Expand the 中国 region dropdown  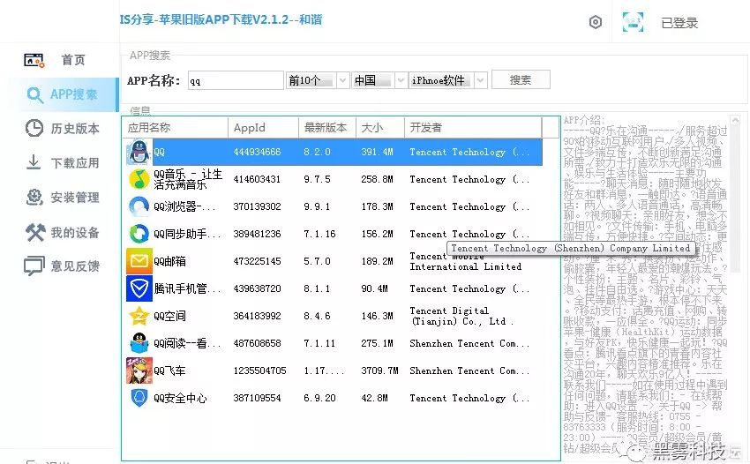coord(401,80)
